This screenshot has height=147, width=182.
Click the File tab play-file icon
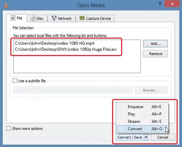pyautogui.click(x=13, y=18)
